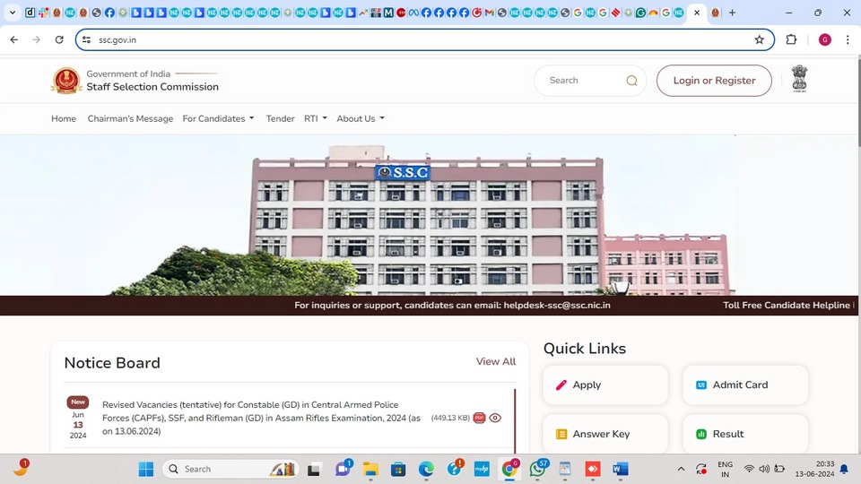The image size is (861, 484).
Task: Switch to Chrome on the taskbar
Action: point(509,469)
